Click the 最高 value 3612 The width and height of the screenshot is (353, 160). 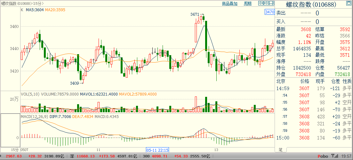tap(345, 48)
